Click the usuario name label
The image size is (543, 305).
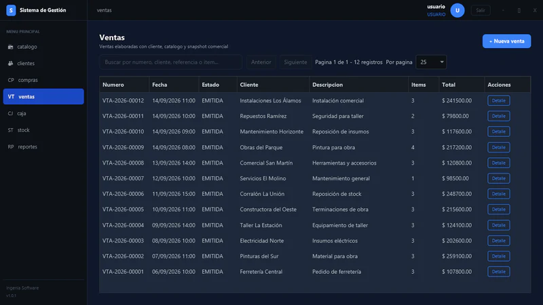pyautogui.click(x=436, y=7)
